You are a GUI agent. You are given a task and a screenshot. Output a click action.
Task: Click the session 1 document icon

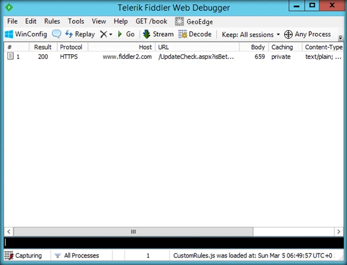10,56
